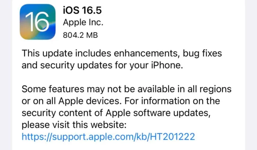Click "please visit this website:" text

coord(74,125)
